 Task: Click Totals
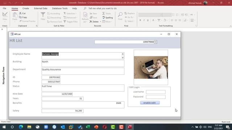107,13
